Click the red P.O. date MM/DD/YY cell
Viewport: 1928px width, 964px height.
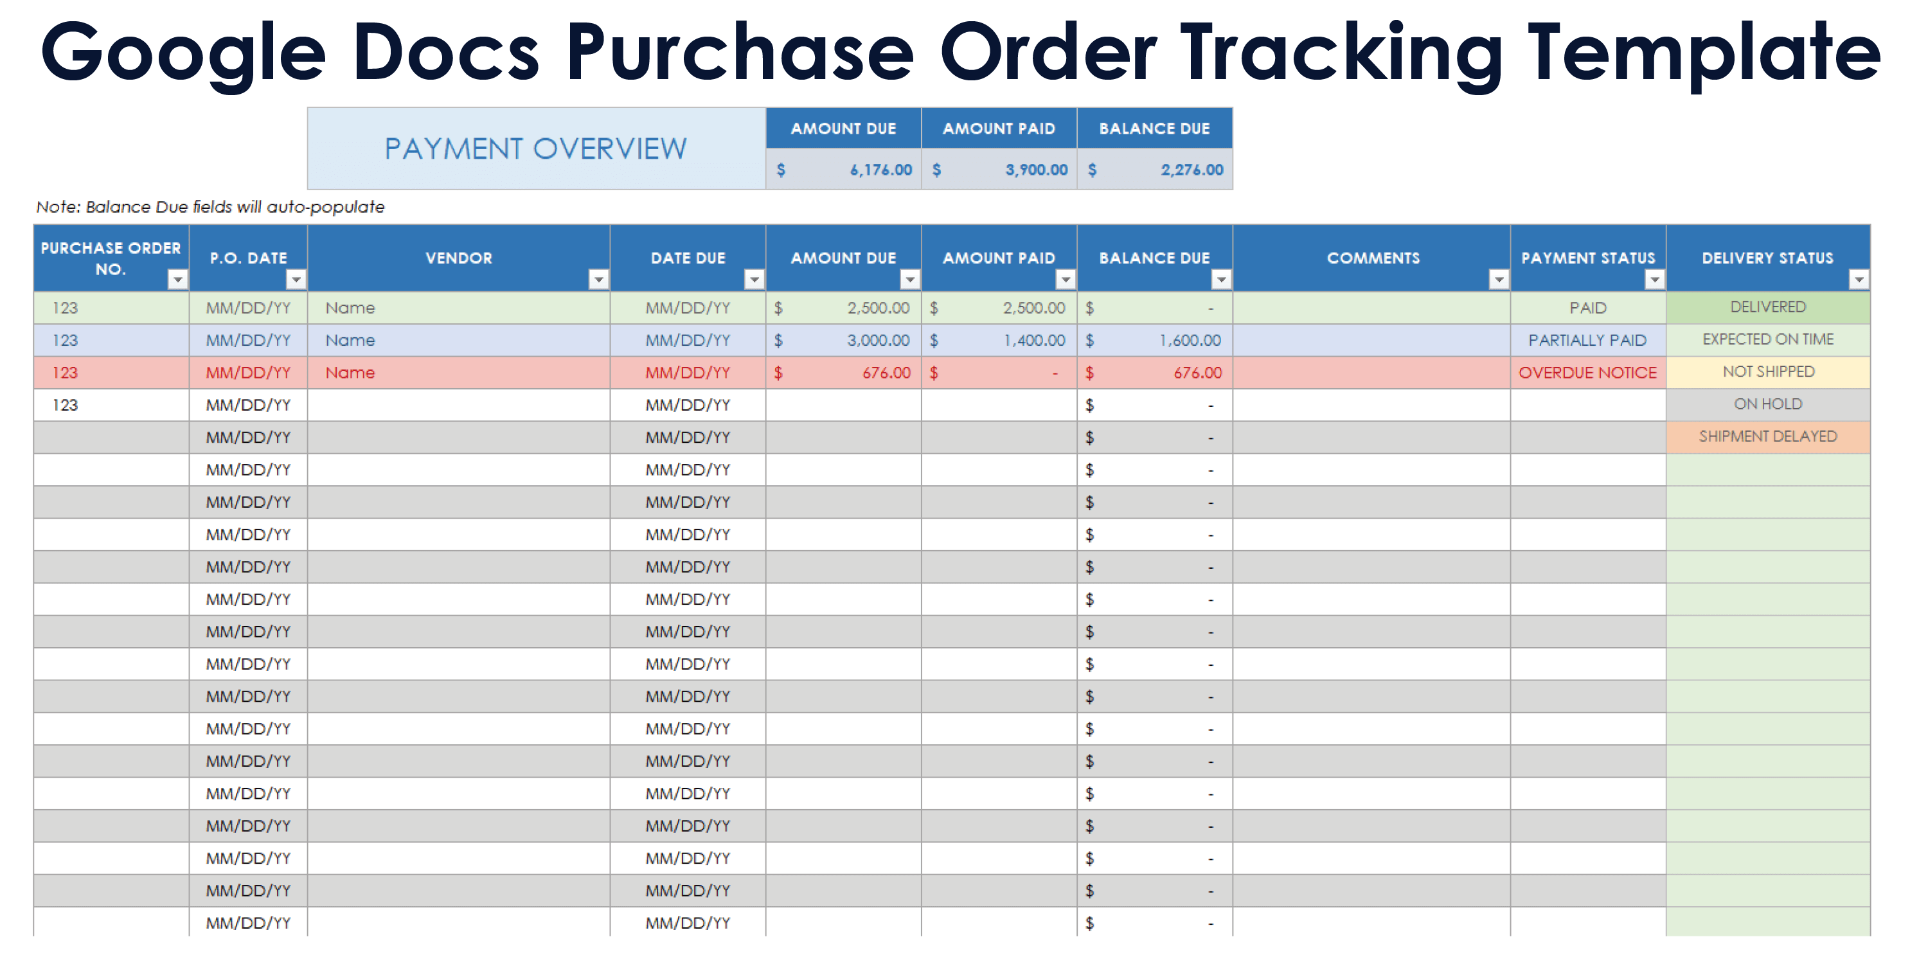(249, 372)
